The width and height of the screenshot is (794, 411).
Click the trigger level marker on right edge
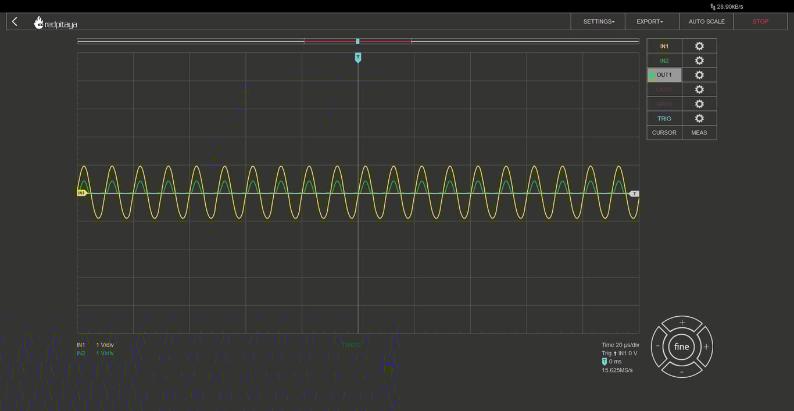click(x=634, y=194)
